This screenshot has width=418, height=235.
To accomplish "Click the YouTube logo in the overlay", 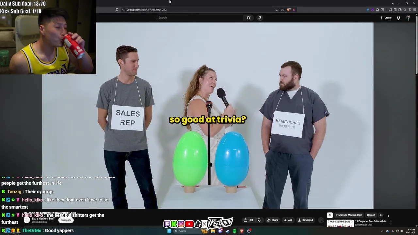I will pyautogui.click(x=189, y=224).
